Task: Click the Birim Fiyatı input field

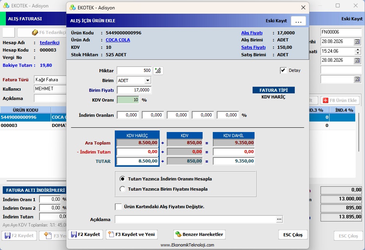Action: (134, 90)
